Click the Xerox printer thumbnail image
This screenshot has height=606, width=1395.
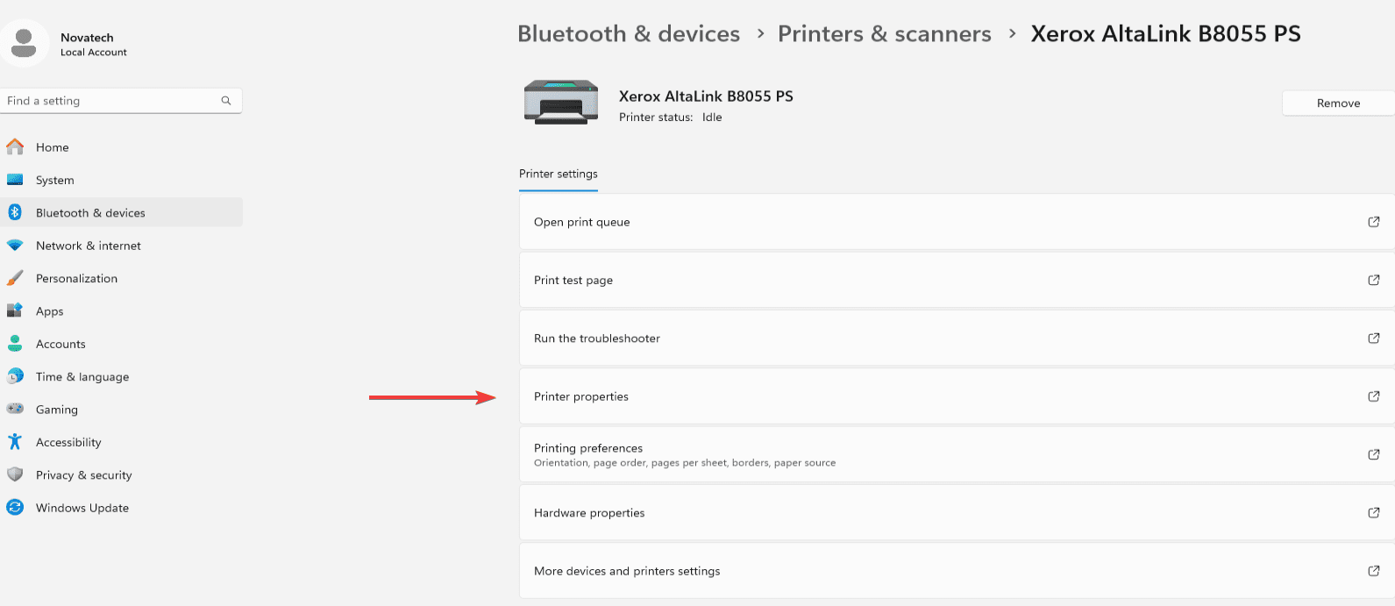(x=561, y=103)
